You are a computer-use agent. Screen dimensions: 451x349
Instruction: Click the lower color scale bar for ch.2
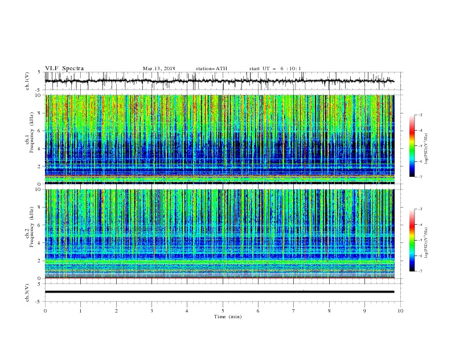coord(412,240)
